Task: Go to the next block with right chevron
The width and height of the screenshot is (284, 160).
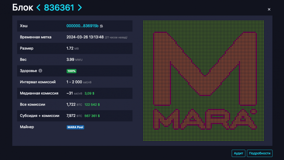Action: 80,8
